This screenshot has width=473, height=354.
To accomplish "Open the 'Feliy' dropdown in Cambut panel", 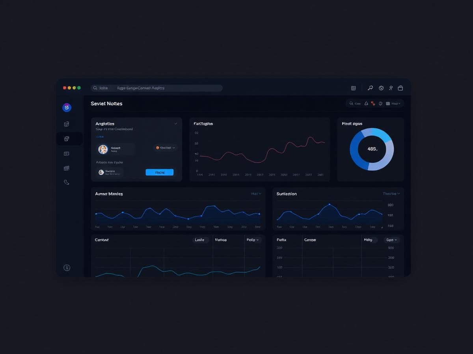I will (x=253, y=240).
